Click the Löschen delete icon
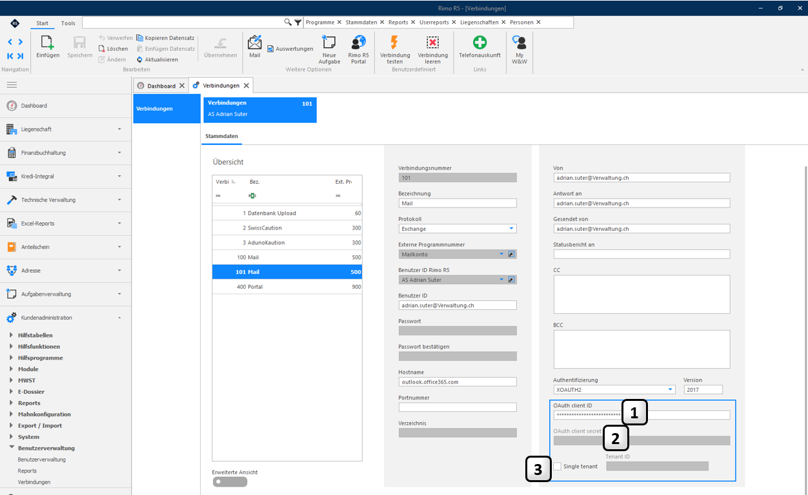This screenshot has width=808, height=495. click(x=102, y=49)
